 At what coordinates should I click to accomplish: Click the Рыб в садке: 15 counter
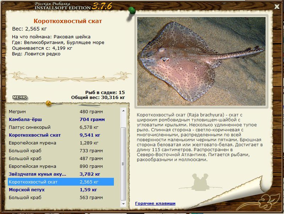click(x=105, y=92)
